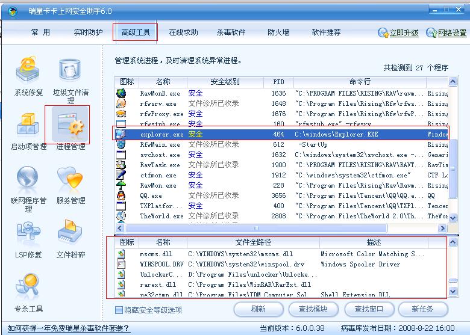Select the TXPlatfor... process name
The image size is (470, 335).
point(161,206)
